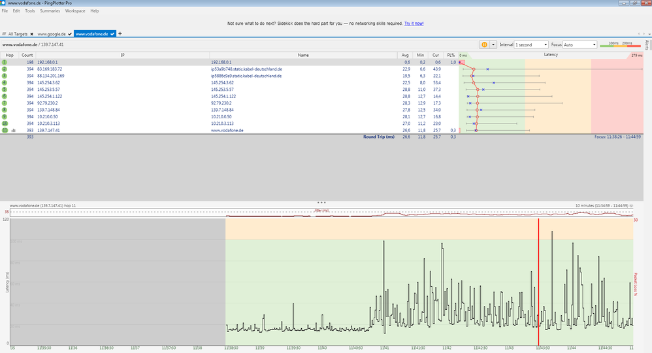
Task: Click the www.vodafone.de hop 11 timeline title
Action: click(x=42, y=206)
